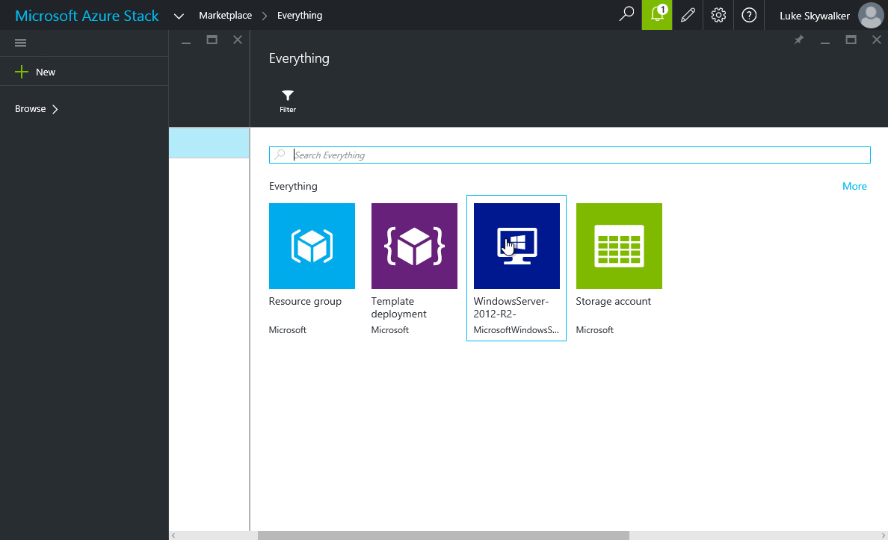Open the settings gear icon
Viewport: 888px width, 540px height.
click(718, 15)
